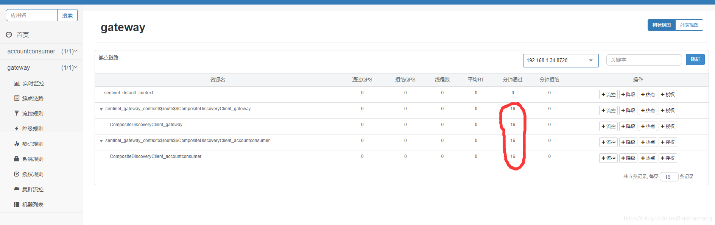Focus the 应用名 search field
The height and width of the screenshot is (225, 715).
point(32,15)
